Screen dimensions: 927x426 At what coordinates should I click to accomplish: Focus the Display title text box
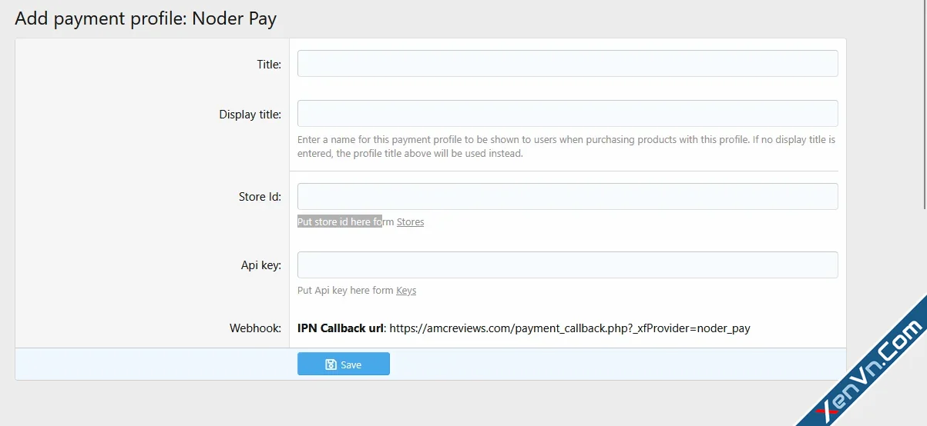click(567, 113)
